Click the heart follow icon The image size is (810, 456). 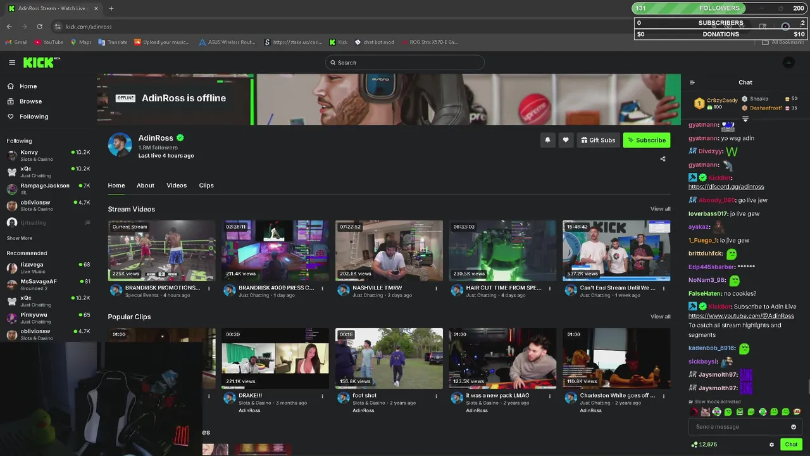(x=566, y=140)
